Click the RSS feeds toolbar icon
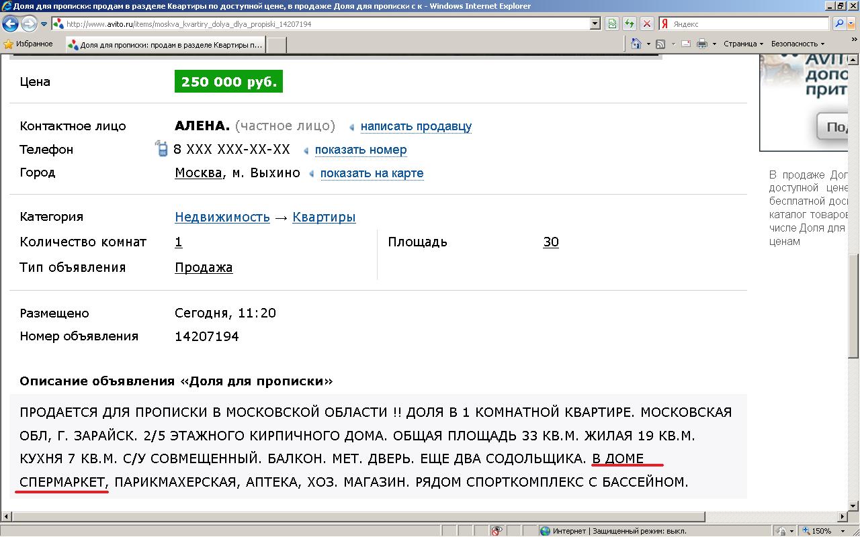The image size is (860, 537). pos(660,44)
